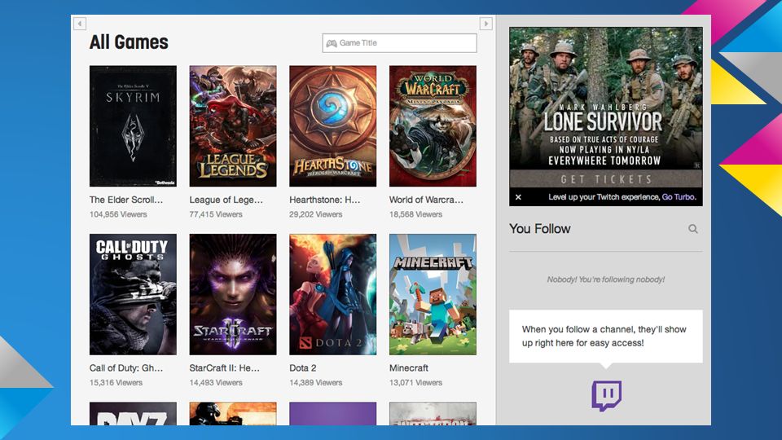Open the League of Legends cover art
The image size is (782, 440).
coord(233,126)
